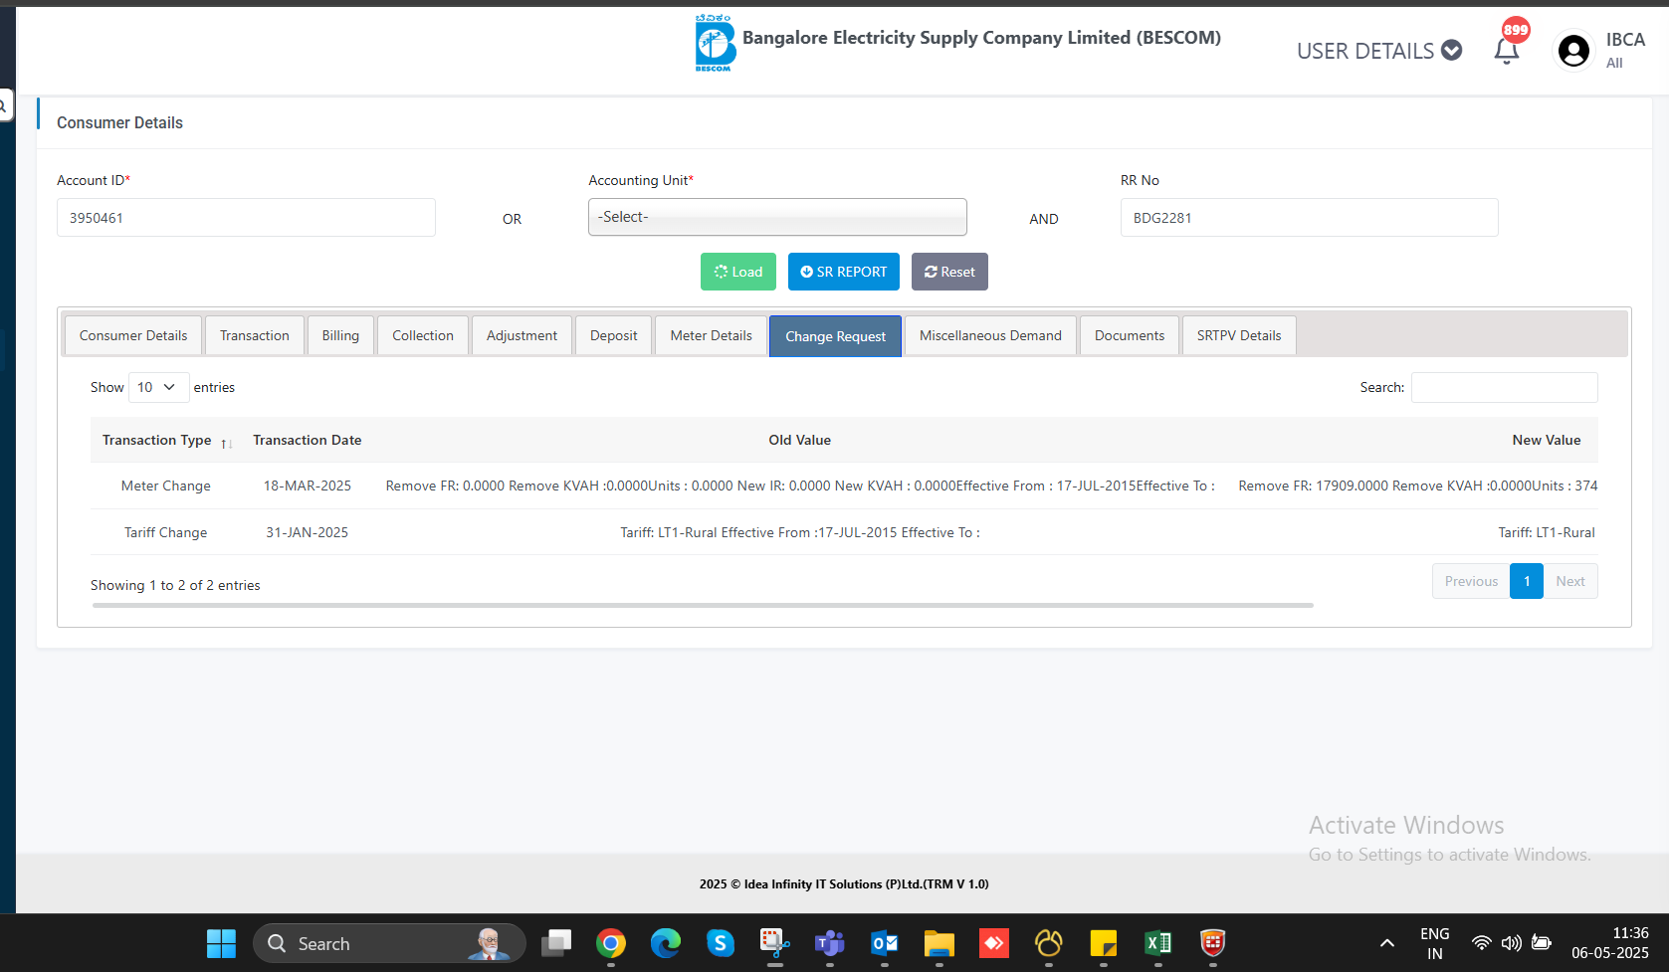Open Microsoft Teams from taskbar
Screen dimensions: 1669x972
(830, 943)
